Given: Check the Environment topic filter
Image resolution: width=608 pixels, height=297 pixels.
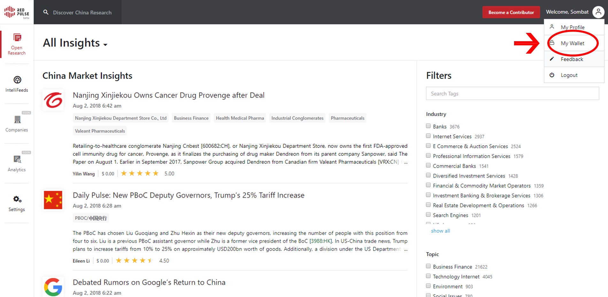Looking at the screenshot, I should 428,286.
